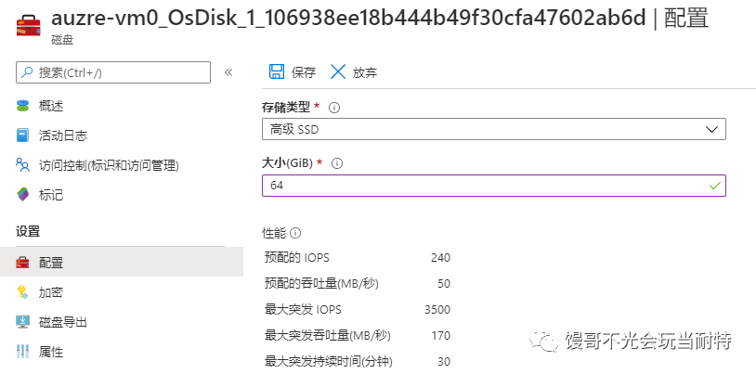Collapse the left sidebar menu
This screenshot has width=756, height=374.
228,72
